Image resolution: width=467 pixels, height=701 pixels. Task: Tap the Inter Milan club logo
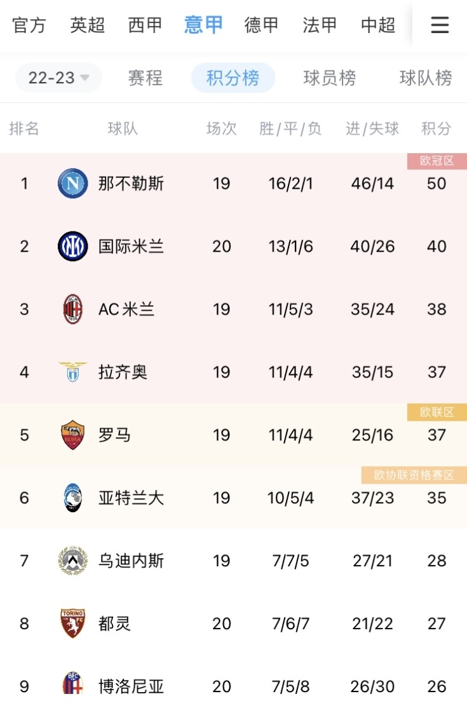tap(73, 247)
